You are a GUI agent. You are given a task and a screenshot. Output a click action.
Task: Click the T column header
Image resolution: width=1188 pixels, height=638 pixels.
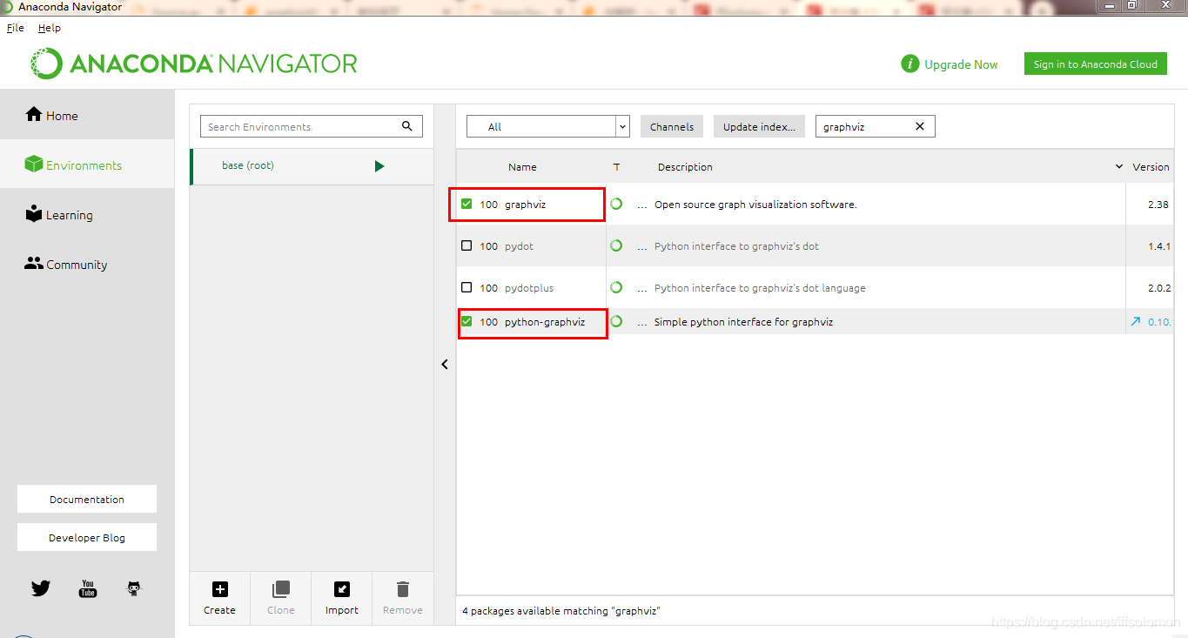point(616,166)
